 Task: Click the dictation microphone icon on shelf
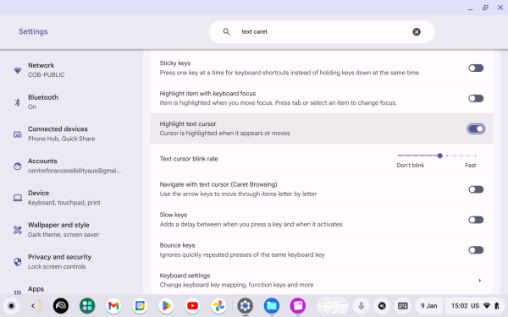click(362, 306)
